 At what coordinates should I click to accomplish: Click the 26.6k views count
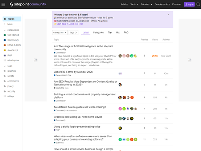coord(155,56)
